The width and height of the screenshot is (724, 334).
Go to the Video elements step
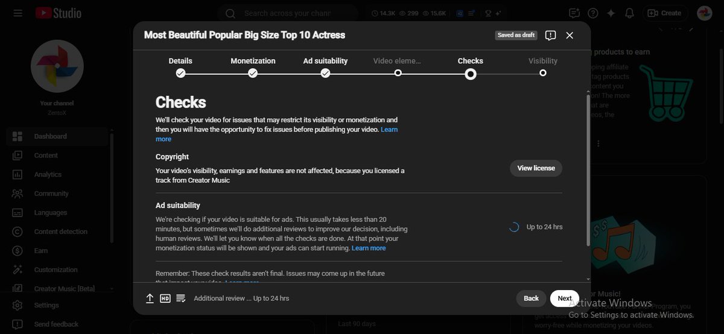pyautogui.click(x=398, y=66)
